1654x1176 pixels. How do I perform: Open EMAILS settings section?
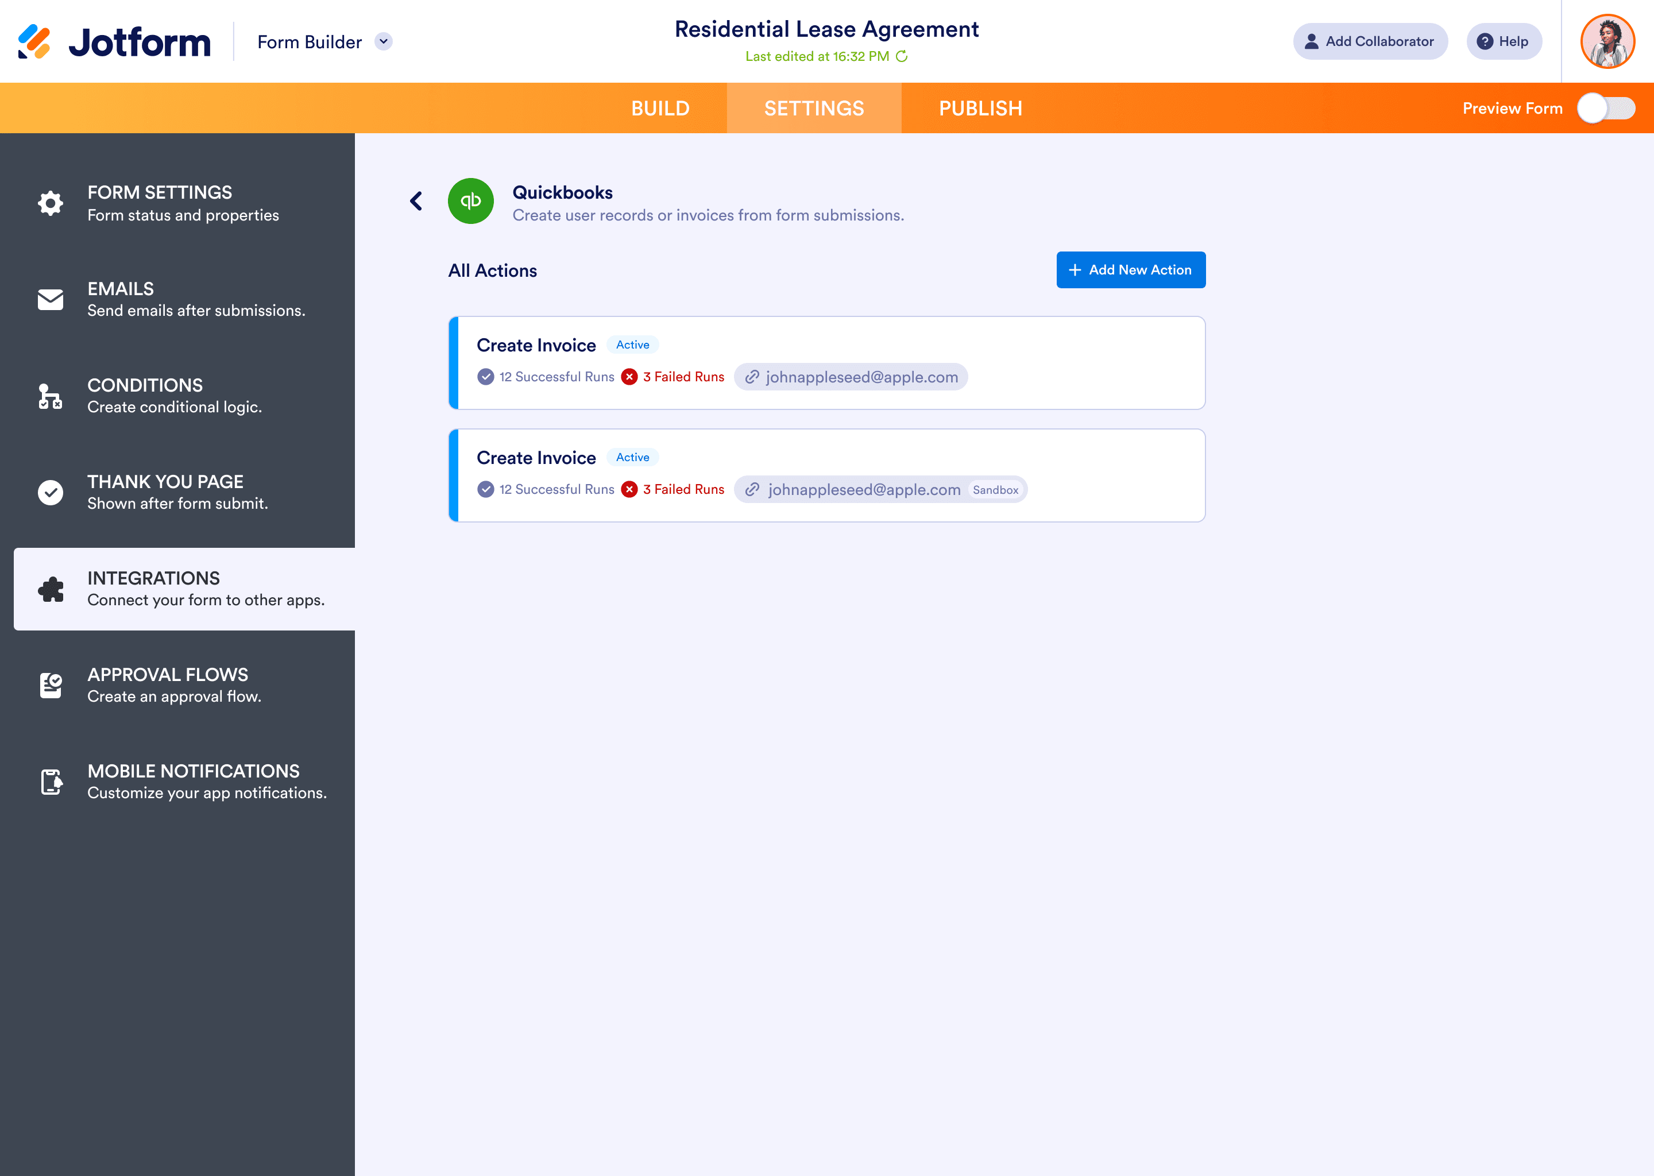177,300
